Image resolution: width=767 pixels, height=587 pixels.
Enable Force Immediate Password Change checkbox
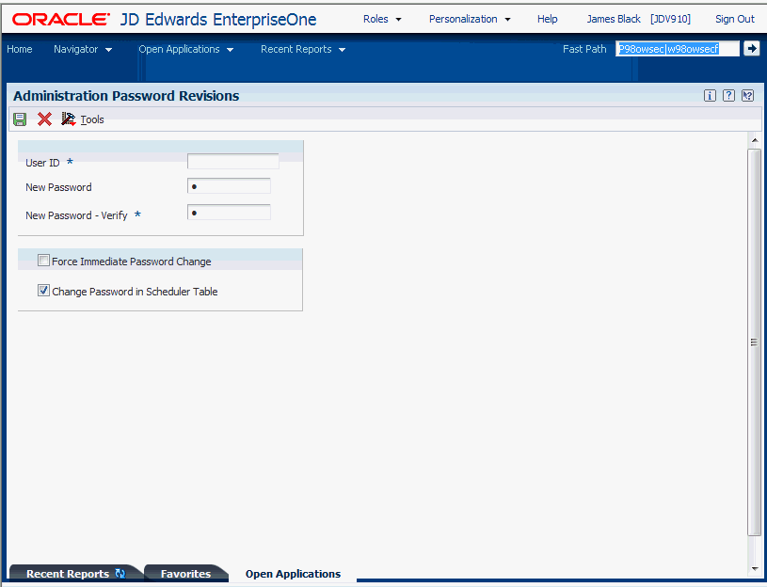pyautogui.click(x=43, y=261)
